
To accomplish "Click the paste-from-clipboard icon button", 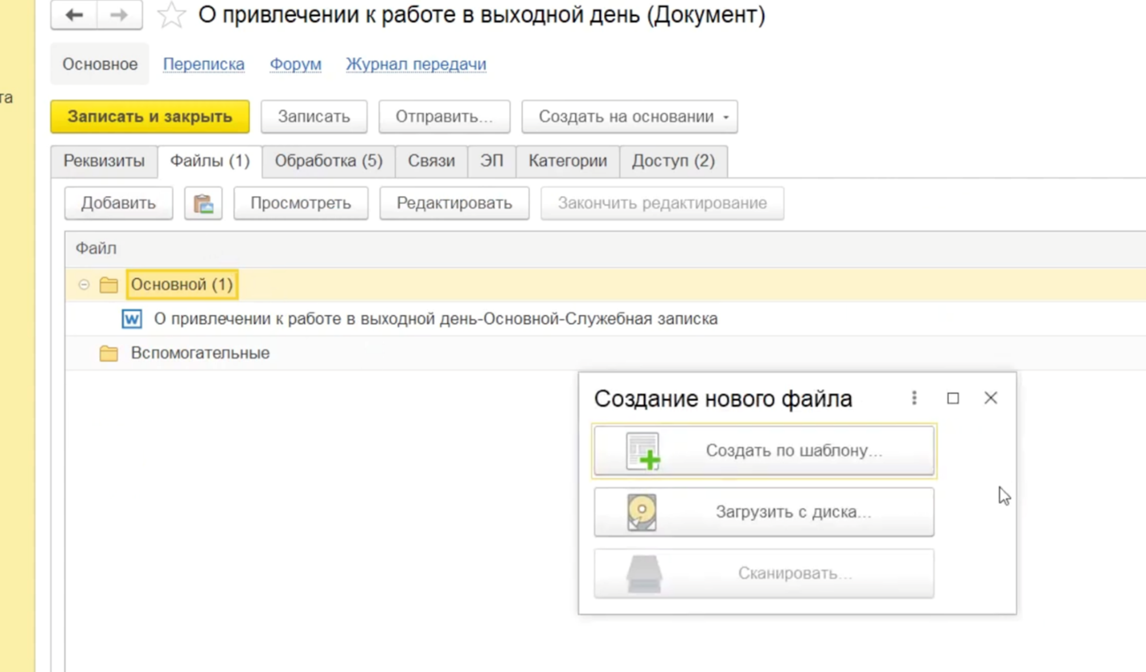I will (x=203, y=203).
